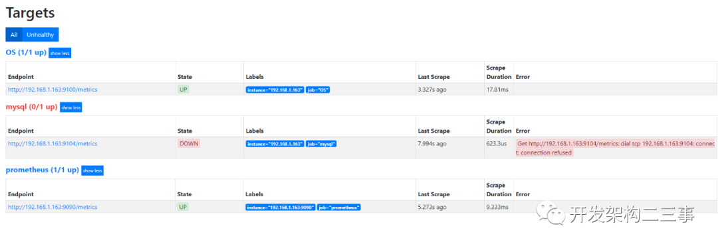This screenshot has height=246, width=718.
Task: Collapse prometheus group with show less
Action: (x=92, y=170)
